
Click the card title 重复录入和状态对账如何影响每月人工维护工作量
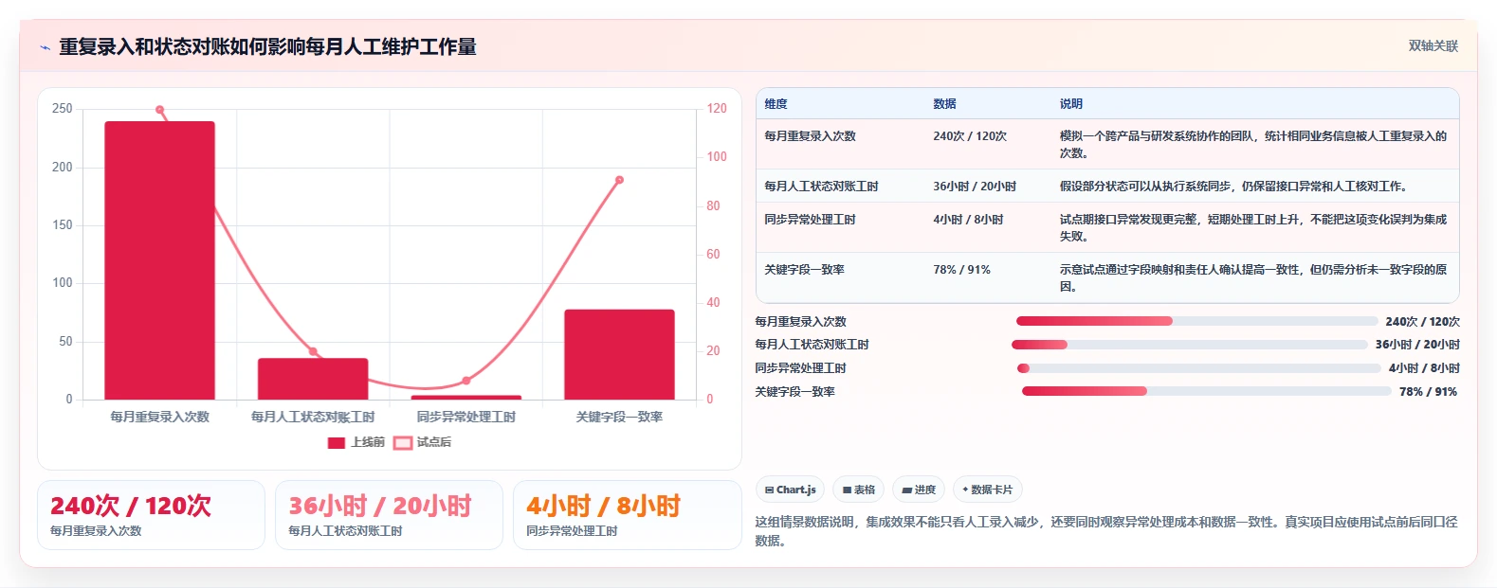[267, 46]
